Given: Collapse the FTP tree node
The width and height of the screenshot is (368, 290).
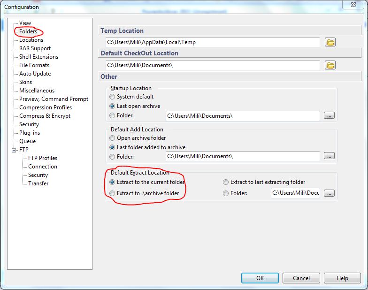Looking at the screenshot, I should [x=14, y=150].
